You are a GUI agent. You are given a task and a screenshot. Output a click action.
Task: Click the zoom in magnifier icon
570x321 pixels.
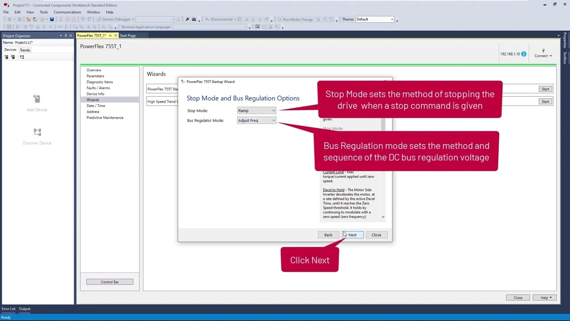click(103, 27)
